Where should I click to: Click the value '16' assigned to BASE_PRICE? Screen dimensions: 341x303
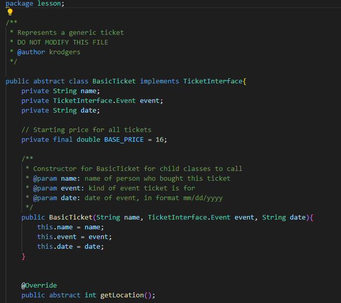point(159,140)
